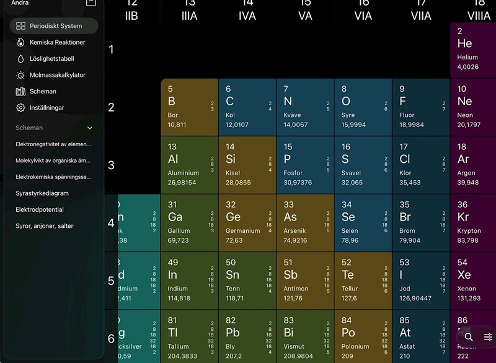Choose the Jod (I) element tile

click(x=420, y=281)
